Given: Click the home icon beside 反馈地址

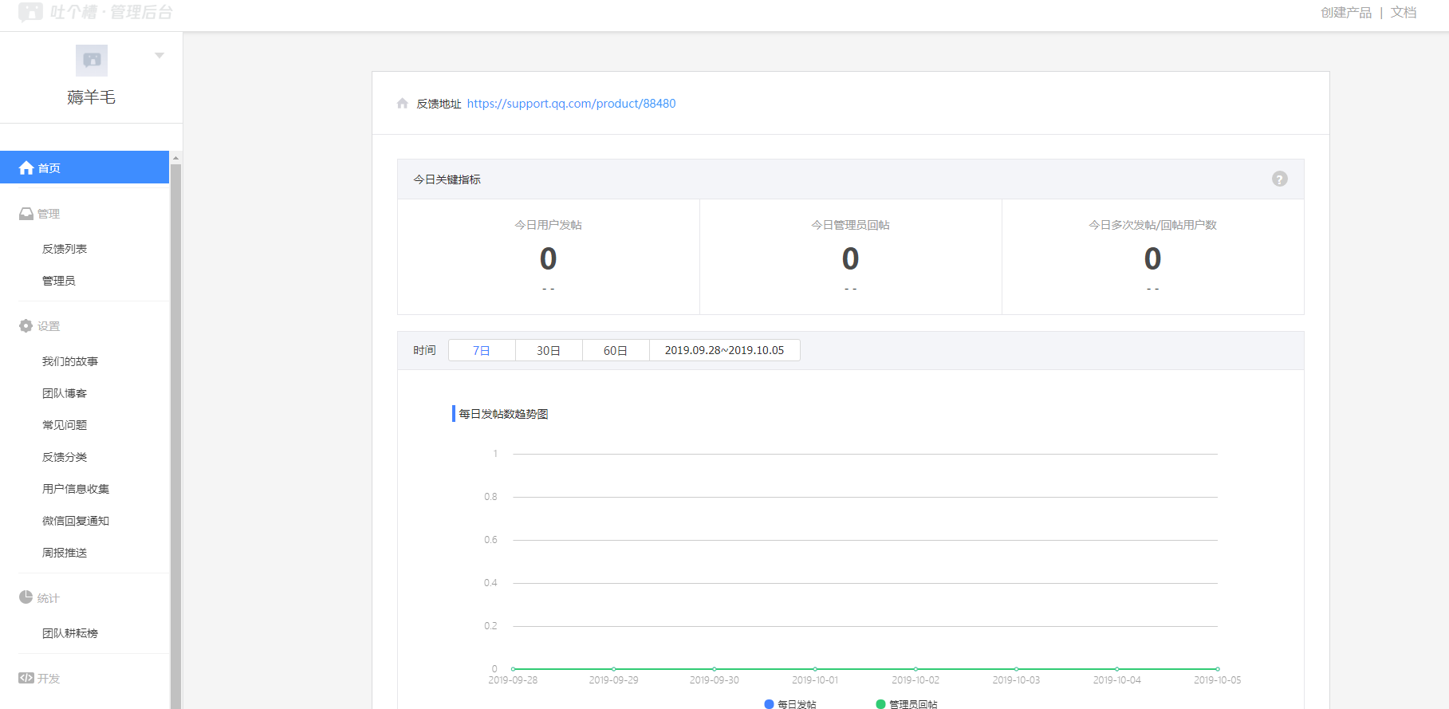Looking at the screenshot, I should tap(403, 104).
